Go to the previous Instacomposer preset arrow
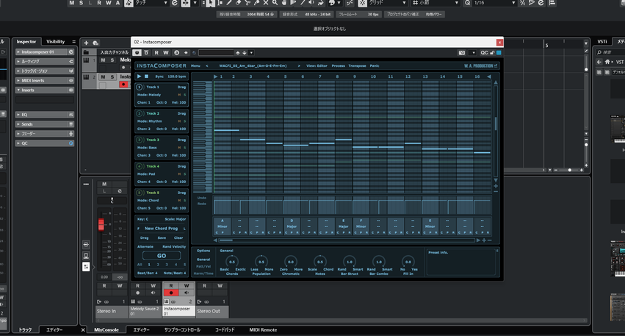The image size is (625, 336). tap(207, 66)
